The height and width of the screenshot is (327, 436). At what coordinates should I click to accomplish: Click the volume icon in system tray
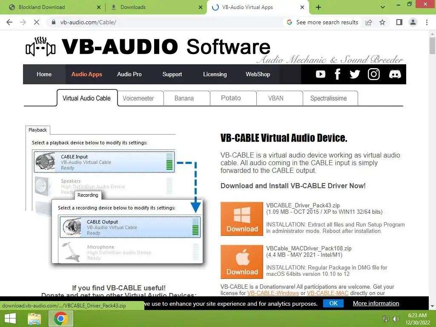(396, 318)
